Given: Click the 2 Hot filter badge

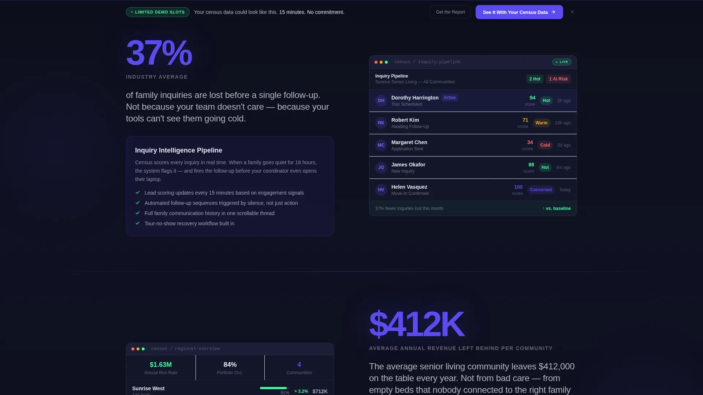Looking at the screenshot, I should (535, 79).
